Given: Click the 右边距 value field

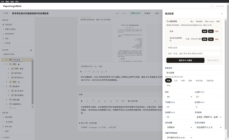Looking at the screenshot, I should (179, 117).
